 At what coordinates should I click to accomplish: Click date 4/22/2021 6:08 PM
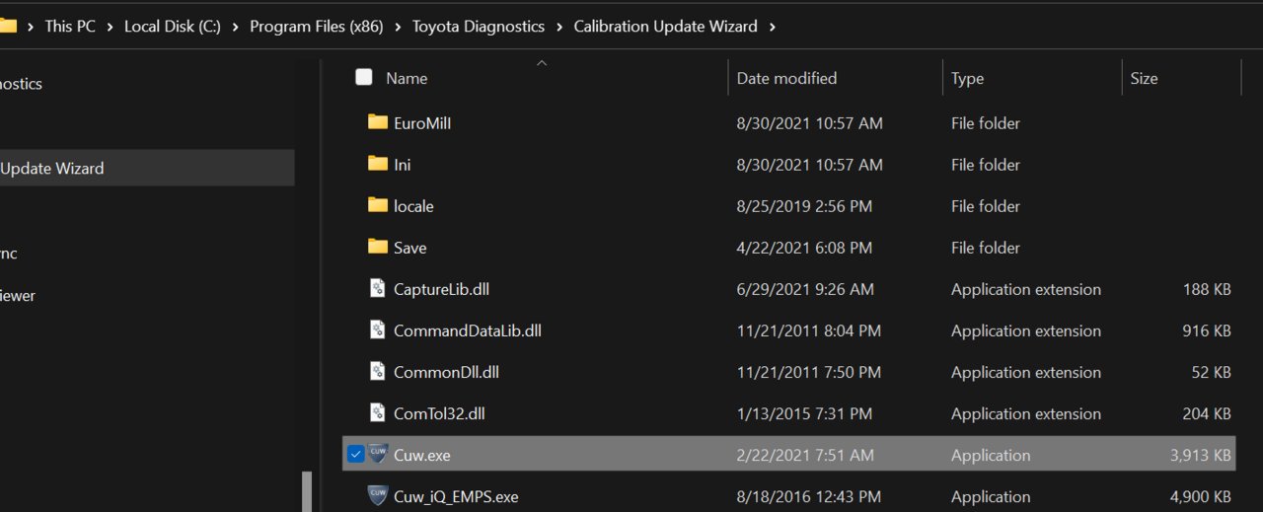tap(804, 248)
